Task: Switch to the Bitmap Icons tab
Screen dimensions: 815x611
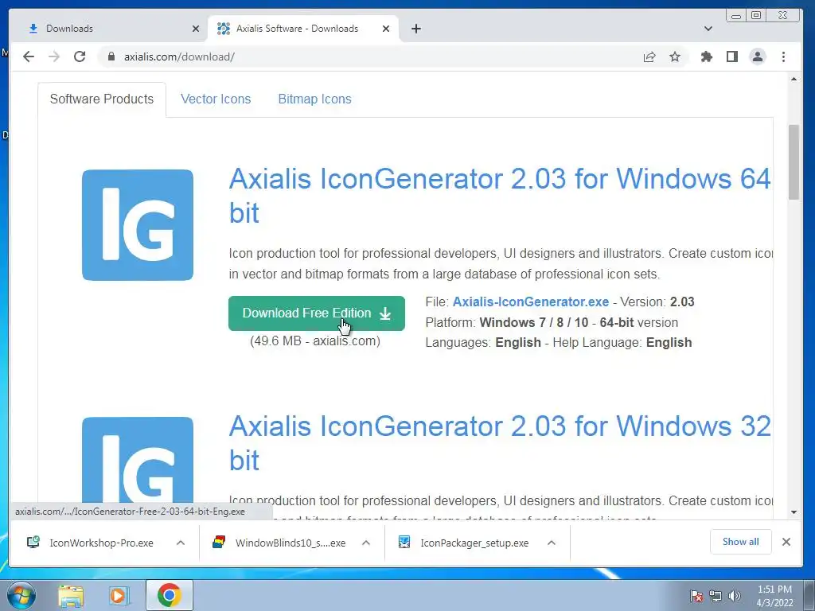Action: 314,99
